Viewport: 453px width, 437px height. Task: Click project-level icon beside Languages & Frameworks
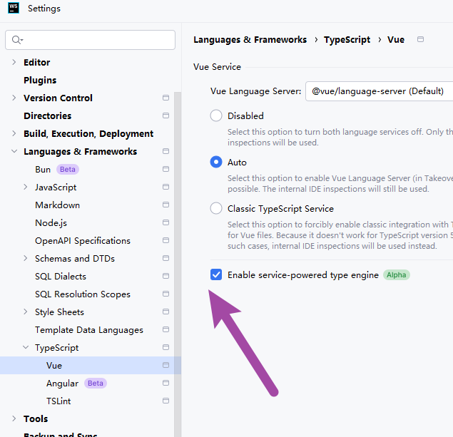(x=166, y=151)
